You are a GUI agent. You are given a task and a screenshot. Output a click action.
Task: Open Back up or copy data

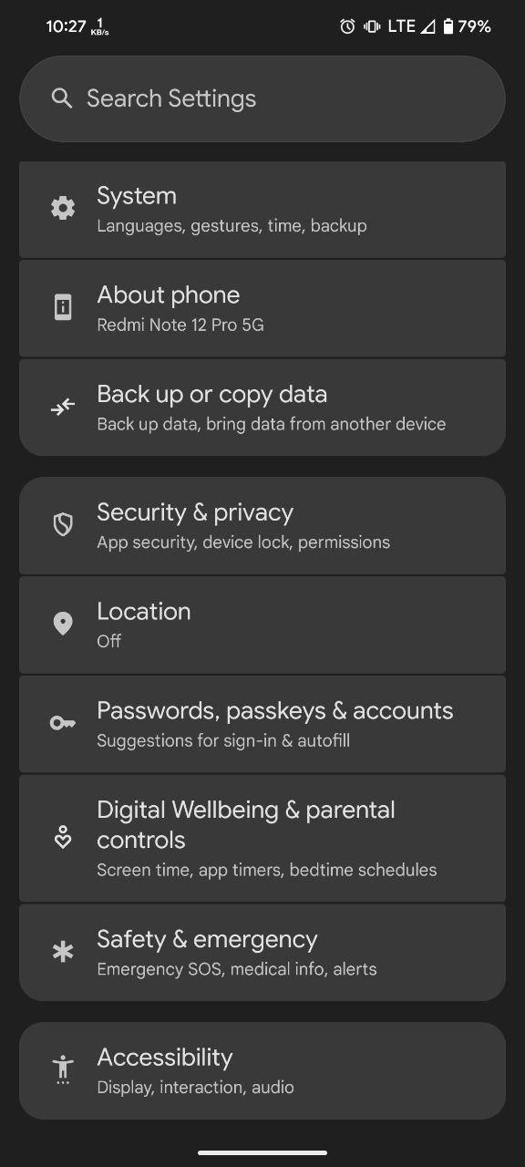tap(262, 408)
